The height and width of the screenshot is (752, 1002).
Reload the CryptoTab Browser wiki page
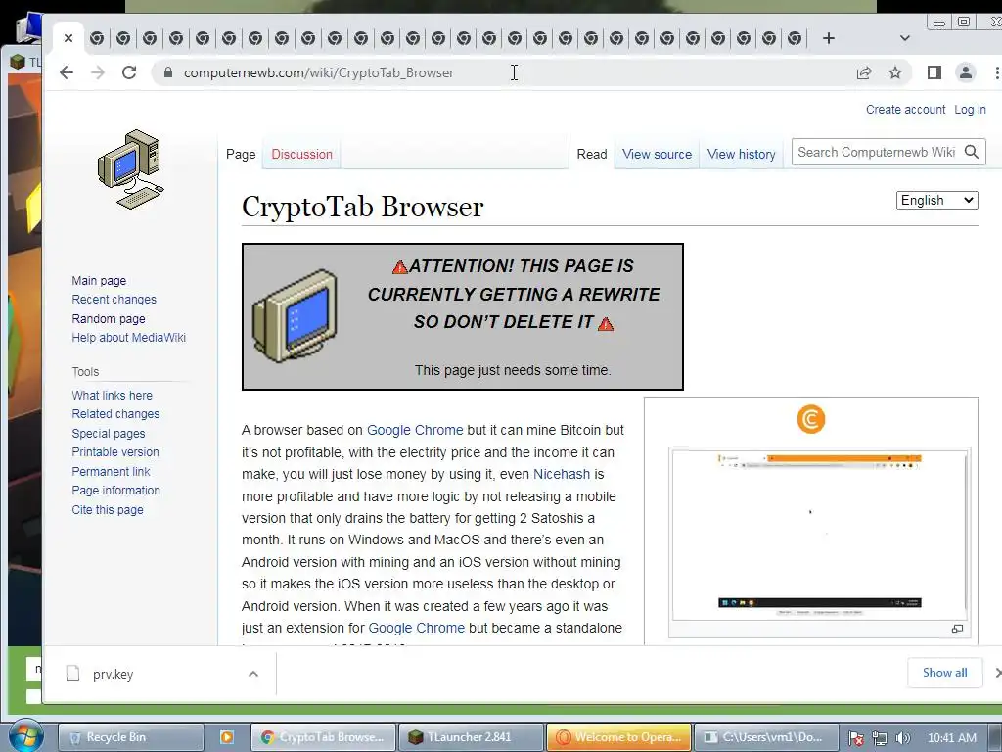[x=129, y=72]
